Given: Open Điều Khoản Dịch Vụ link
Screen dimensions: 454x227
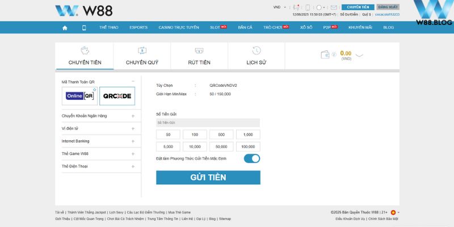Looking at the screenshot, I should (x=351, y=219).
